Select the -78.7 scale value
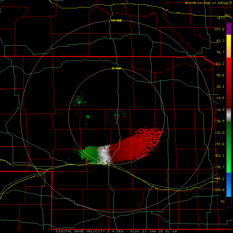This screenshot has width=233, height=233. 220,167
